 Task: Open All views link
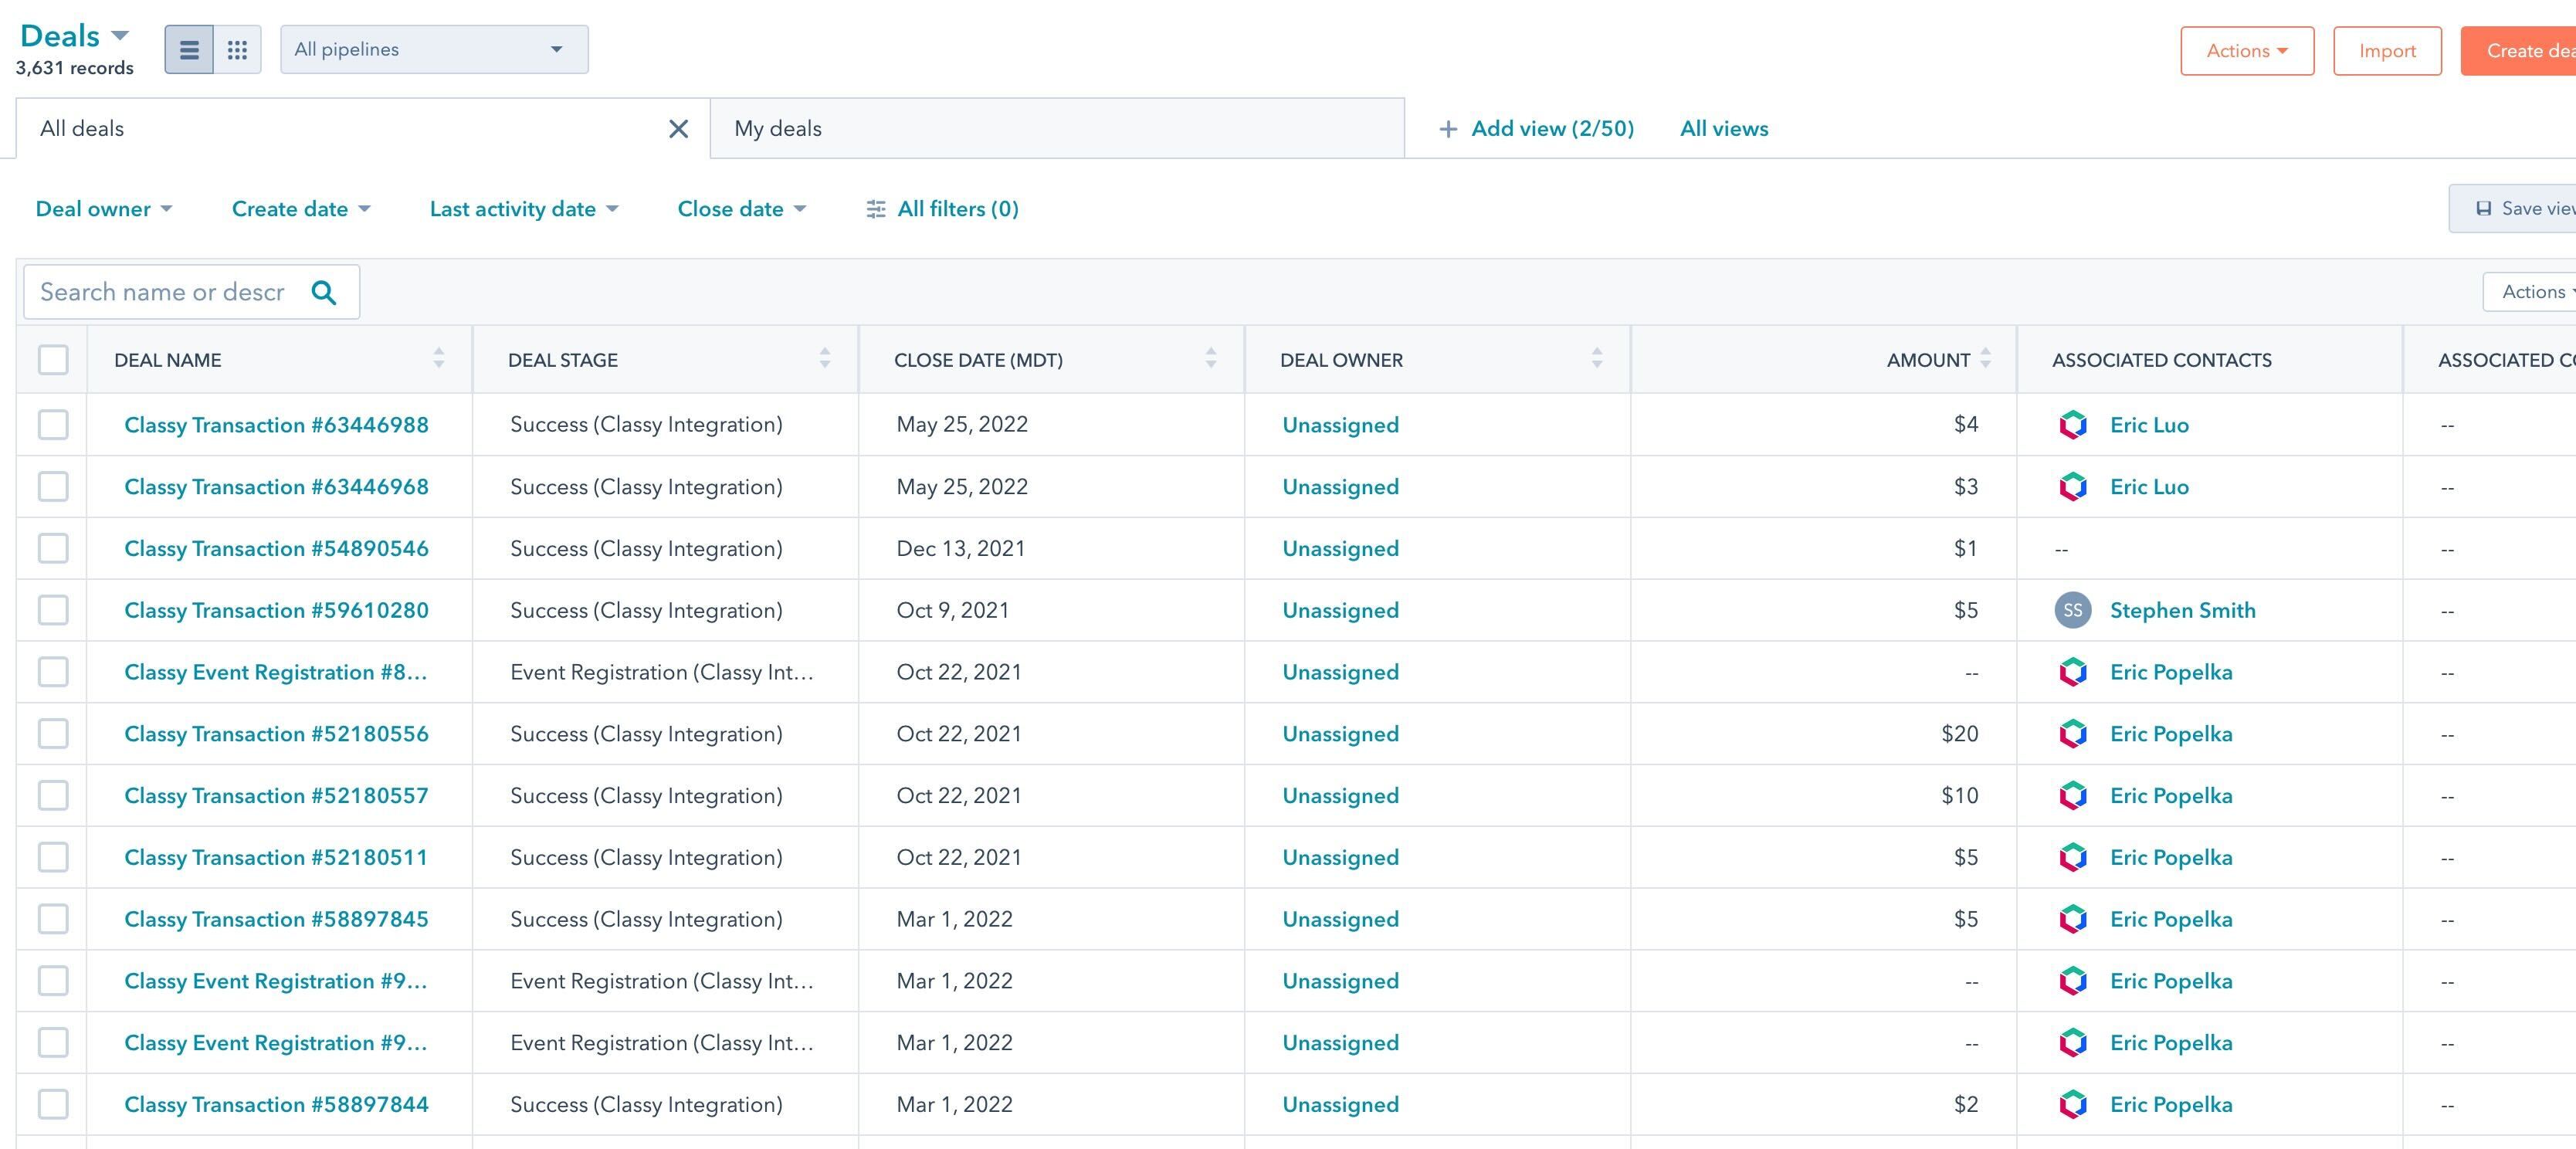point(1723,129)
